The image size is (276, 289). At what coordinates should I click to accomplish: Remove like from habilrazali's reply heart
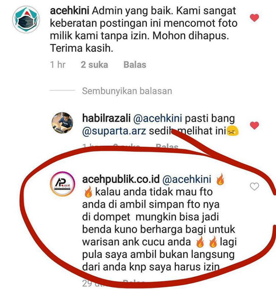point(255,126)
